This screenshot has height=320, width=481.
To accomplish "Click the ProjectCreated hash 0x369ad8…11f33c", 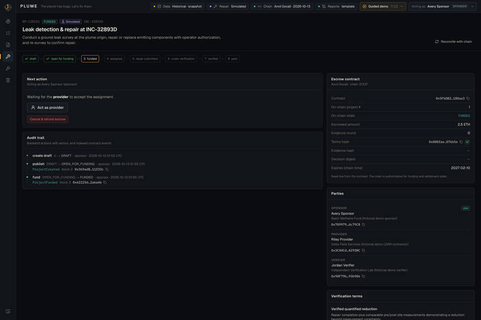I will [89, 169].
